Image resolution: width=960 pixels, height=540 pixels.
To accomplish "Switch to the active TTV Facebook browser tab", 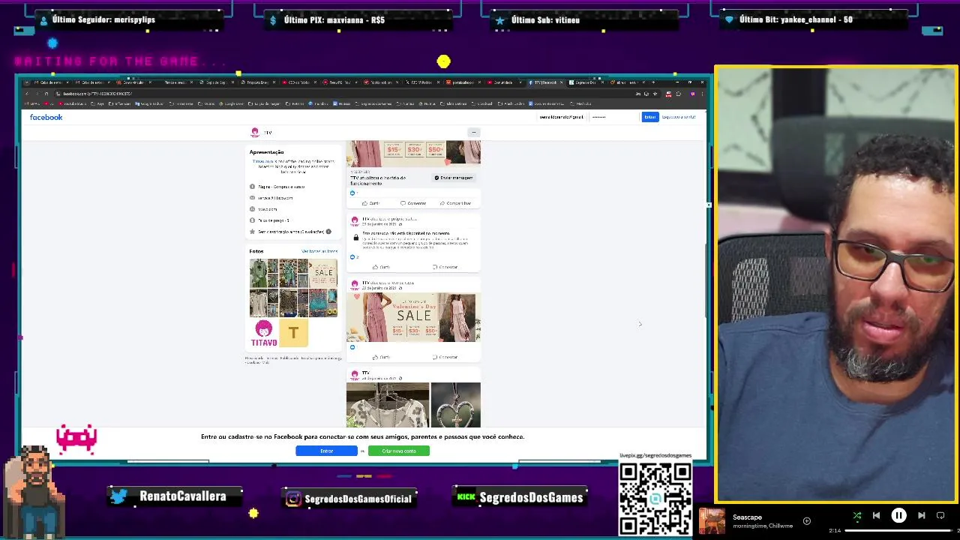I will (x=546, y=82).
